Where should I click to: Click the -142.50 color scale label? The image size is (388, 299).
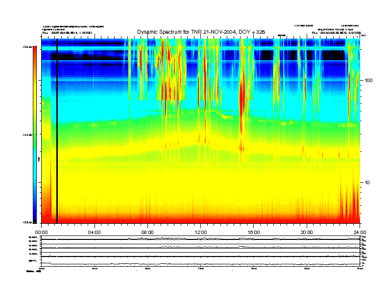tap(27, 135)
